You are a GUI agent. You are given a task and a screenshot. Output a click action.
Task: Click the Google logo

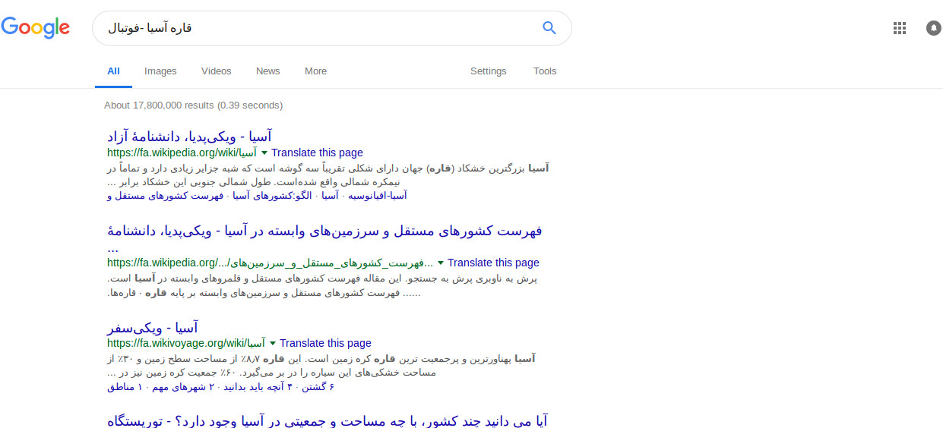click(36, 27)
